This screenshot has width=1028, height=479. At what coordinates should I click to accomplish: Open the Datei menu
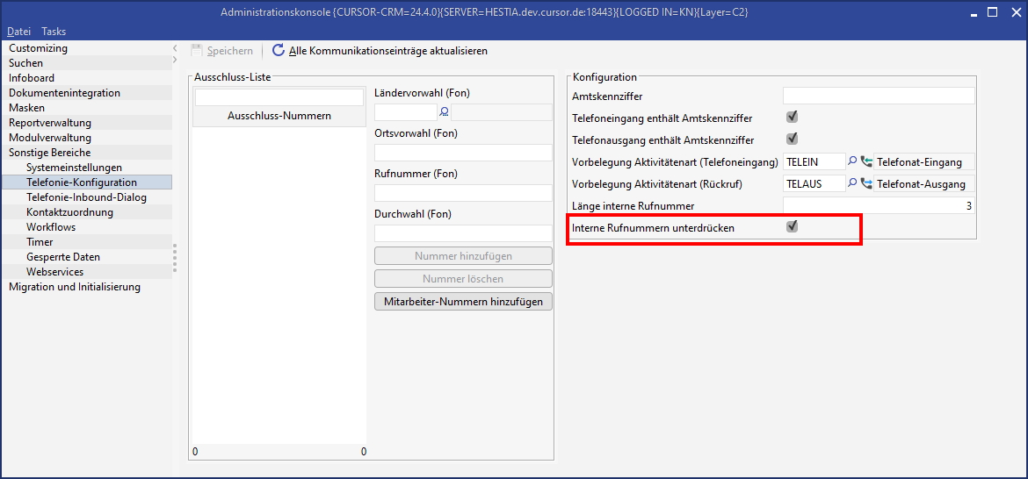(18, 32)
